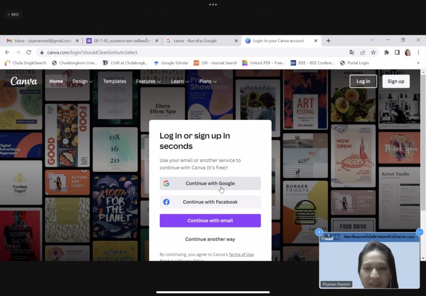Close the 08-7-65 form tab
Screen dimensions: 426x296
tap(157, 41)
